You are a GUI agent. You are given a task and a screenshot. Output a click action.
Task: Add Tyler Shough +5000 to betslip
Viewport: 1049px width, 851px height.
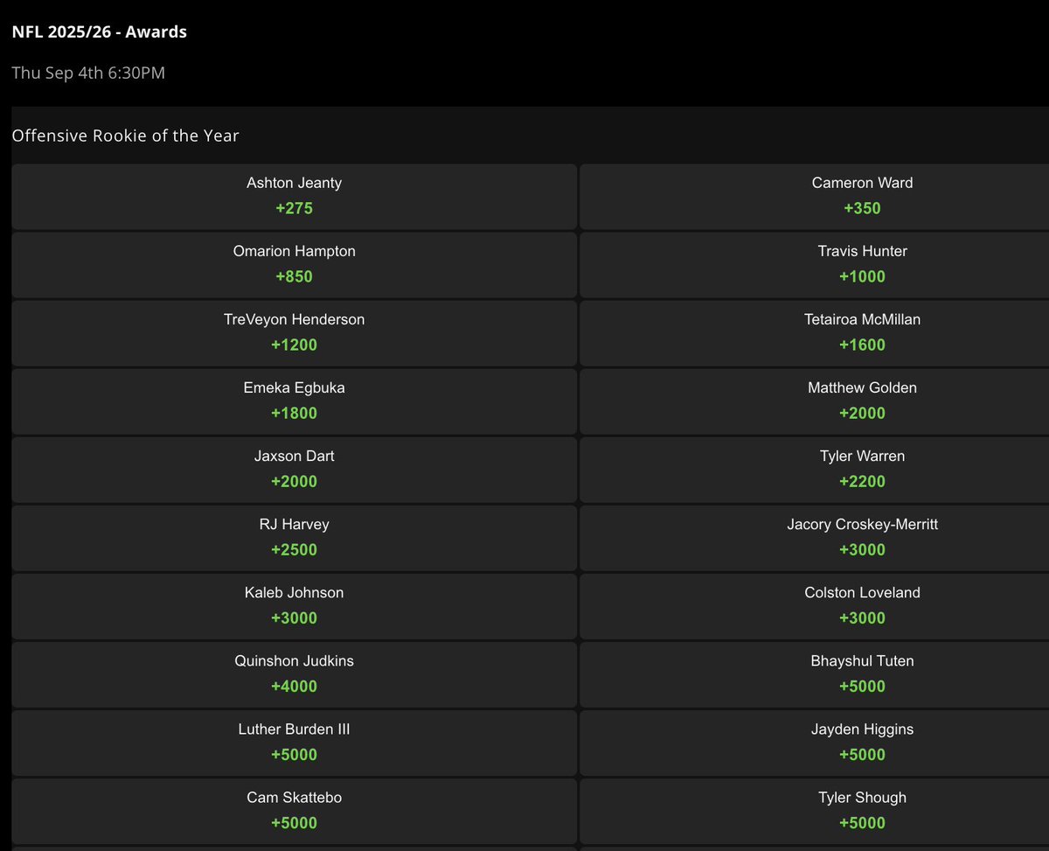click(815, 810)
